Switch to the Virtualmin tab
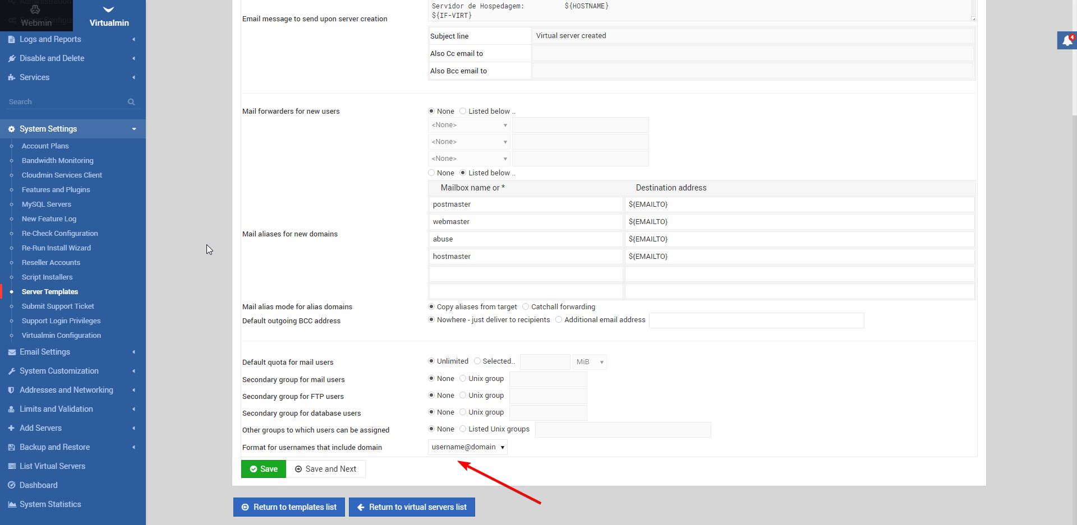Viewport: 1077px width, 525px height. coord(109,15)
